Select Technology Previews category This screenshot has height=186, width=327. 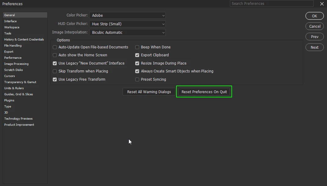pyautogui.click(x=25, y=119)
